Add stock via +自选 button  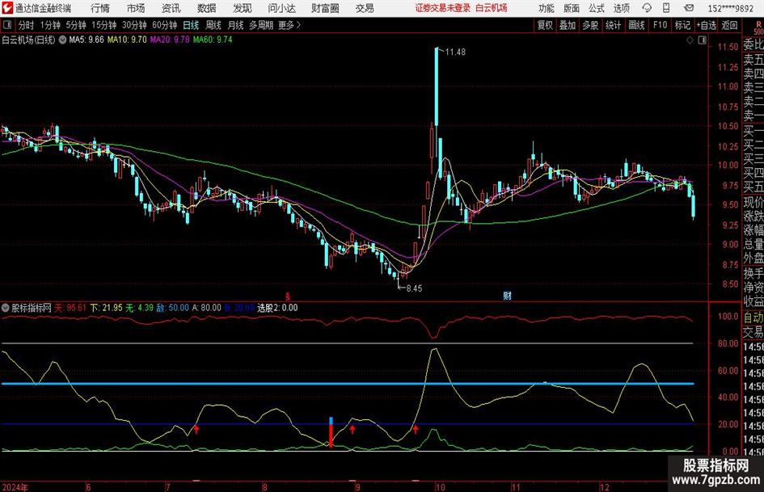[706, 25]
